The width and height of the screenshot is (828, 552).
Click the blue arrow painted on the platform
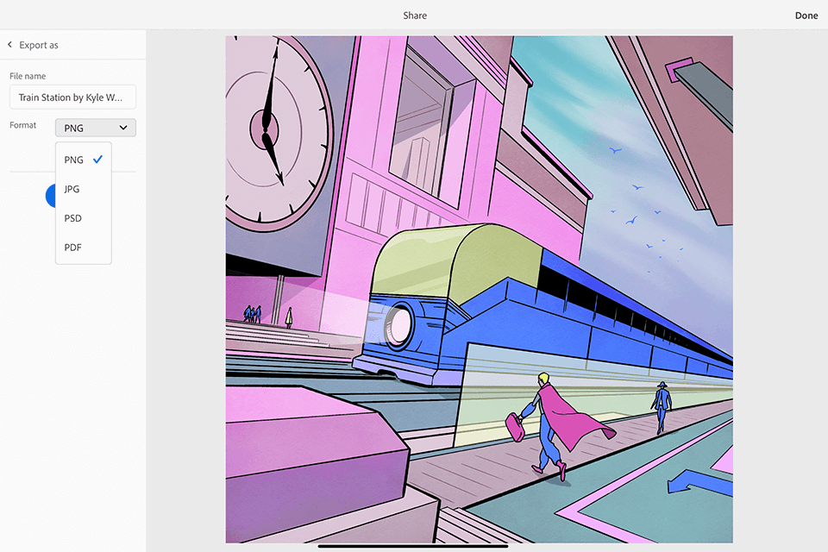(699, 480)
